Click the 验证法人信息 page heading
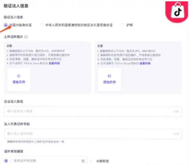The width and height of the screenshot is (190, 164). click(16, 6)
